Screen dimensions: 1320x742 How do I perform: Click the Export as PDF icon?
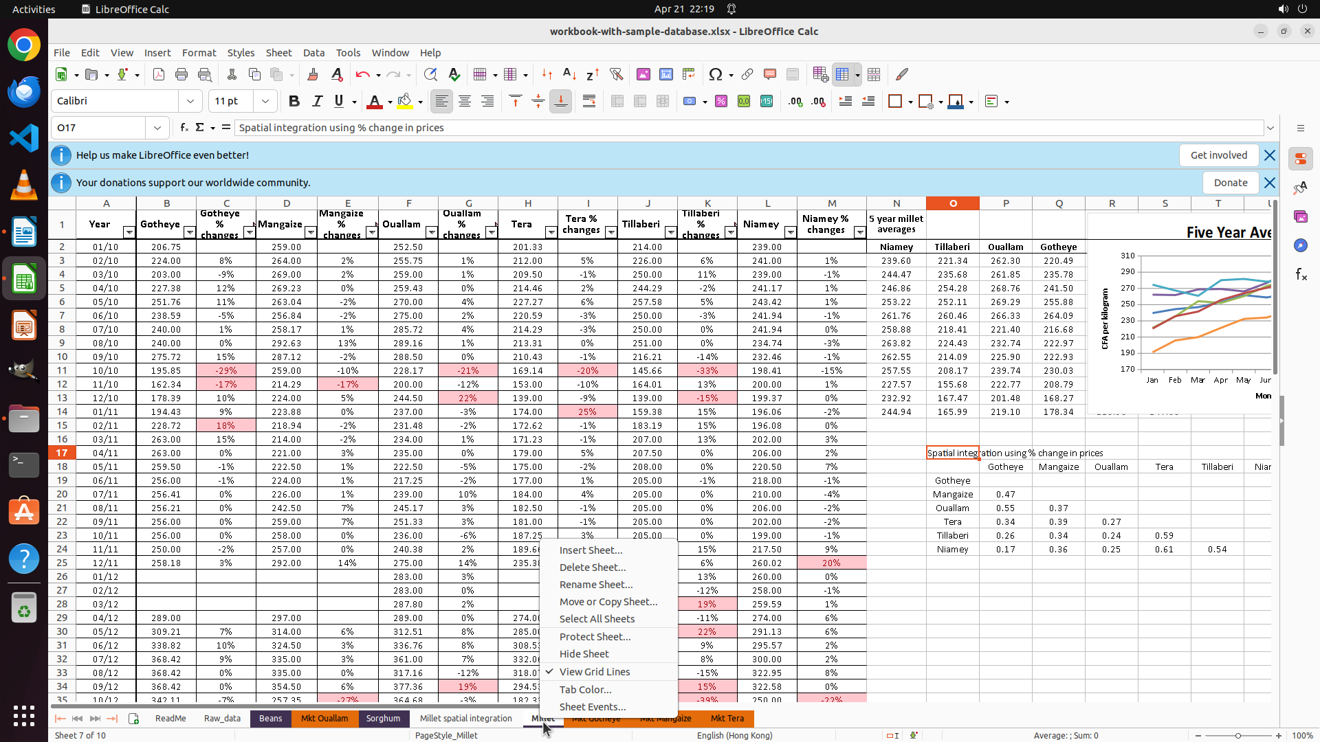159,74
